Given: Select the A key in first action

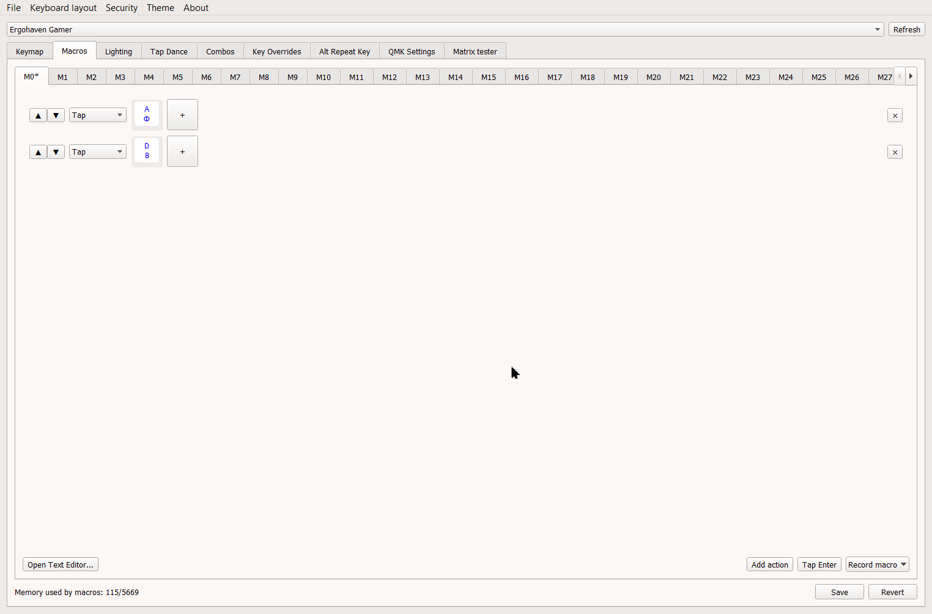Looking at the screenshot, I should coord(147,114).
